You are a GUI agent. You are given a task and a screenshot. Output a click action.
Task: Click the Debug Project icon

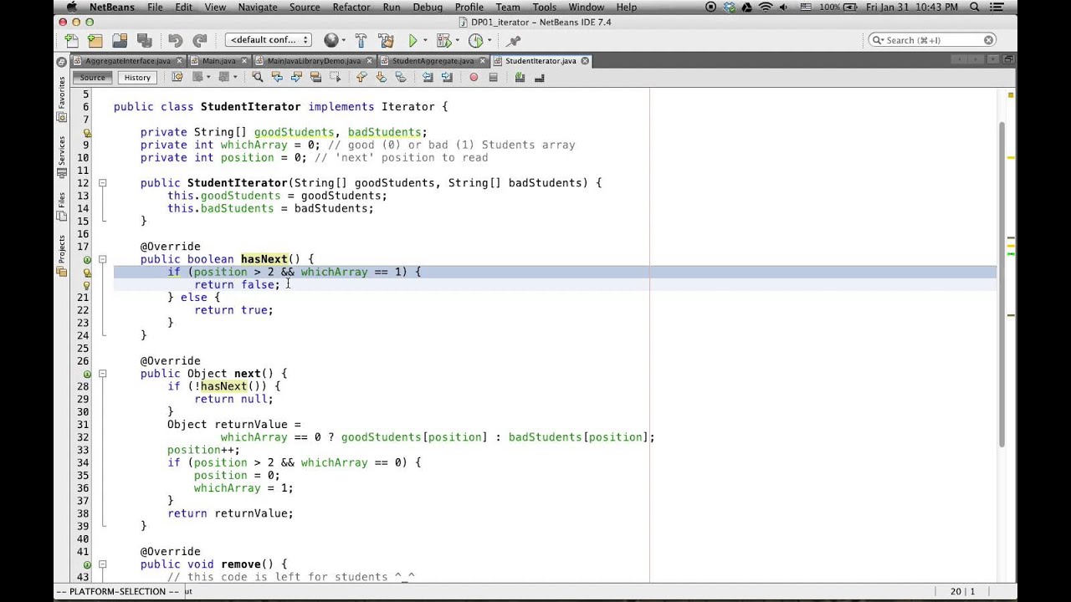(x=443, y=40)
